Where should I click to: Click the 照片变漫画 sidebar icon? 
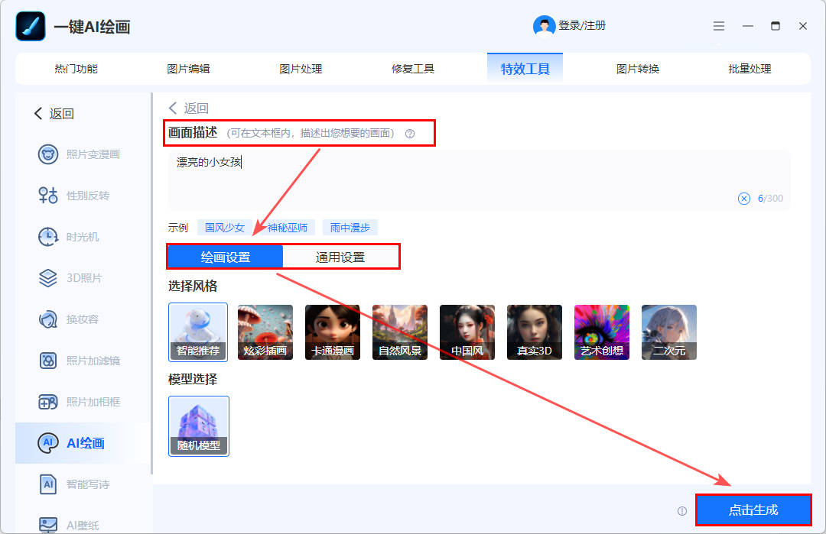(x=48, y=154)
